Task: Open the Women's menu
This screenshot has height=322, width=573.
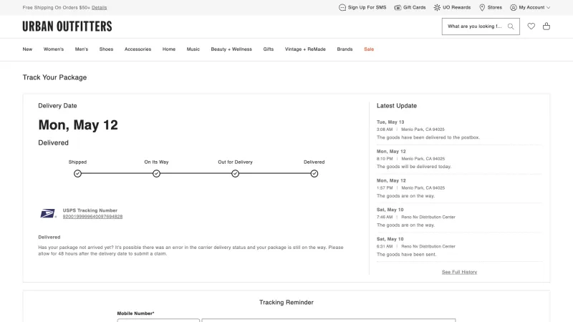Action: coord(54,49)
